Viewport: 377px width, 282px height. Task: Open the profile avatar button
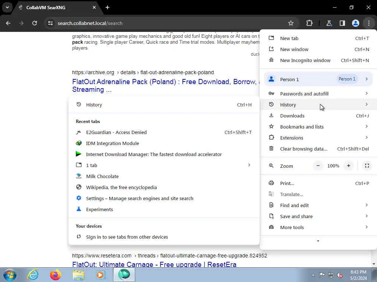355,23
